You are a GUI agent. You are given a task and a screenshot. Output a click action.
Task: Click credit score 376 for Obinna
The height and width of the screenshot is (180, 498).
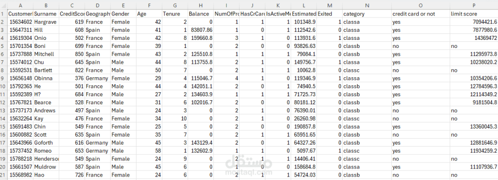click(x=72, y=78)
